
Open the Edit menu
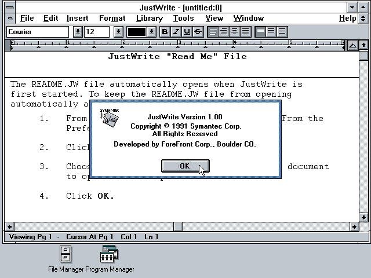tap(50, 18)
